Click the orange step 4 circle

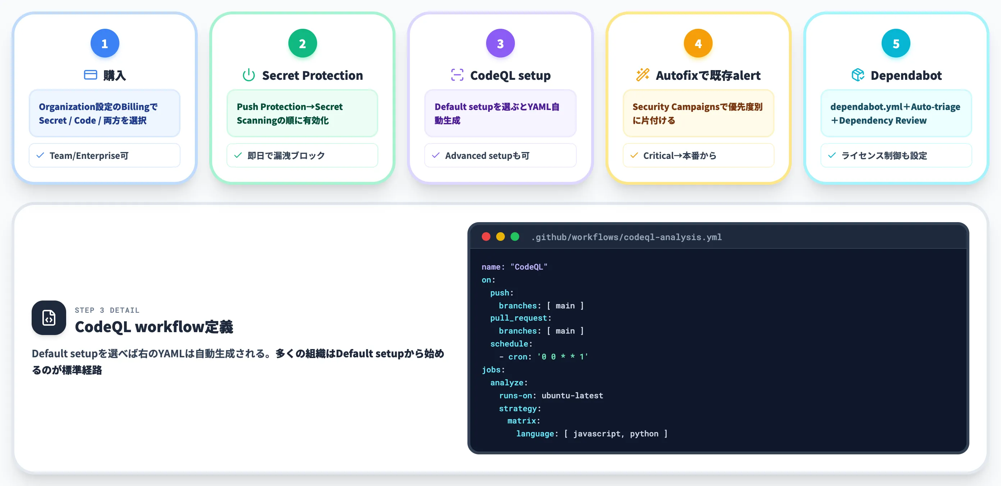click(698, 43)
